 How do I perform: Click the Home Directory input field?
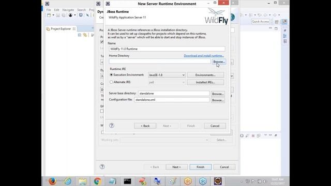click(x=160, y=61)
